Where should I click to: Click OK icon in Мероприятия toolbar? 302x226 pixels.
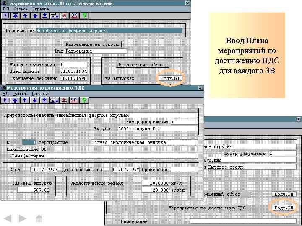[x=74, y=100]
